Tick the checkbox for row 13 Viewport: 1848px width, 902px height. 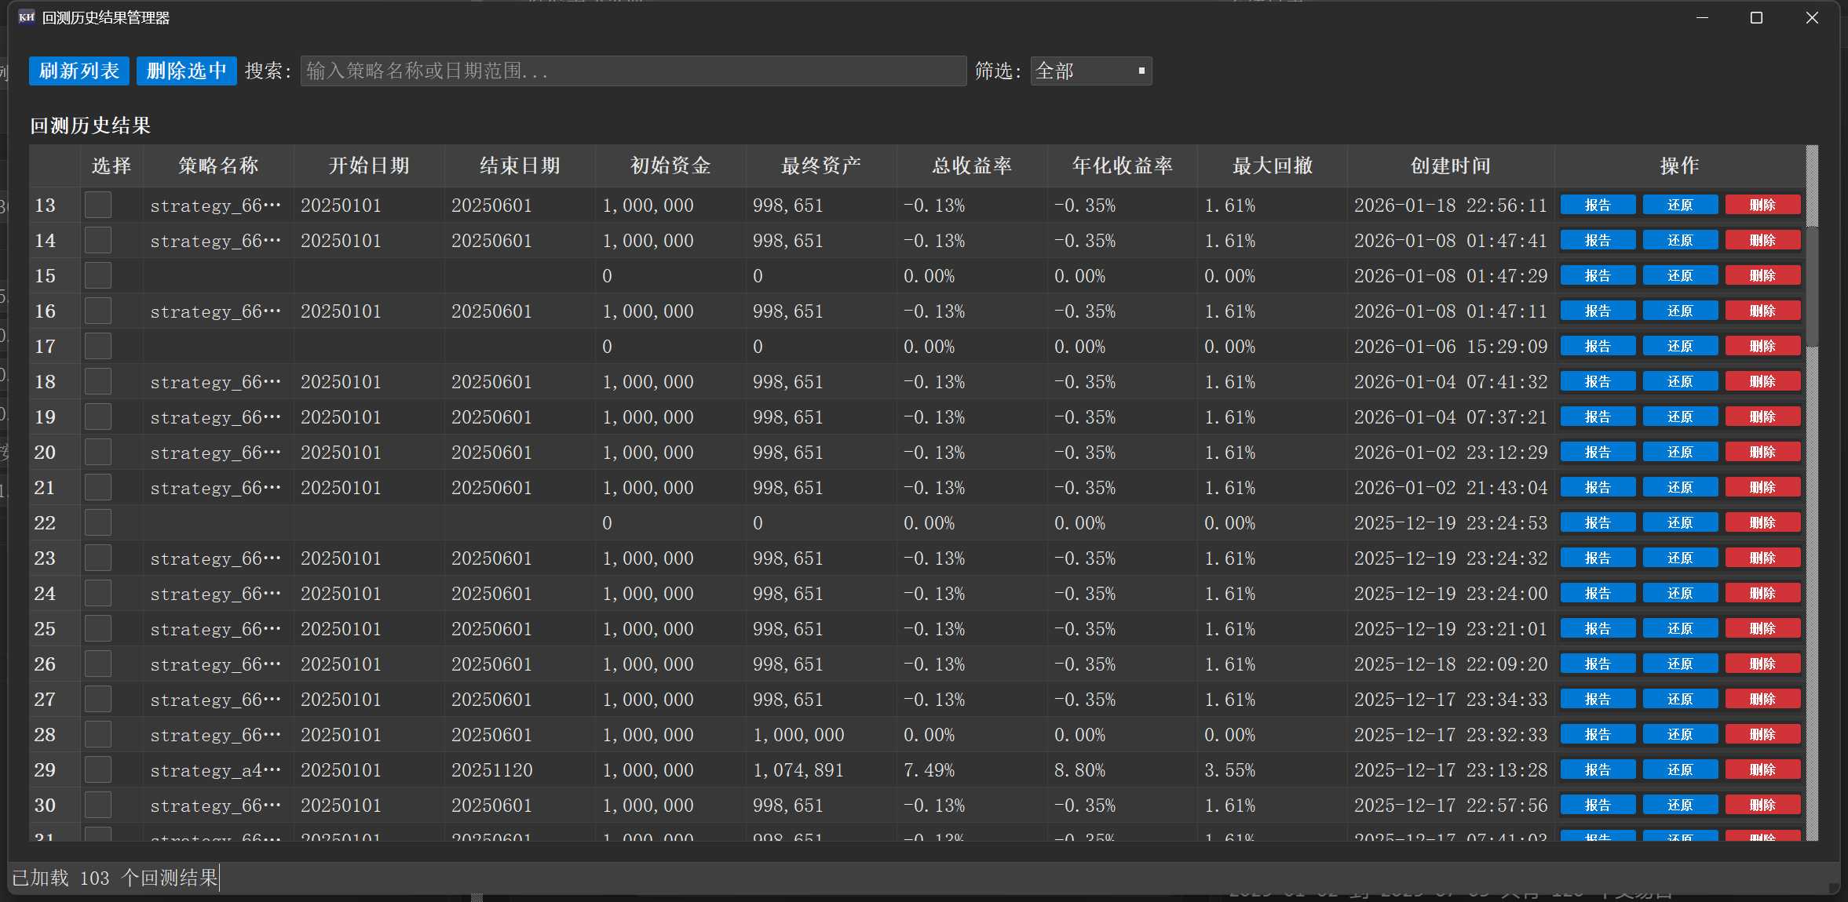click(98, 205)
